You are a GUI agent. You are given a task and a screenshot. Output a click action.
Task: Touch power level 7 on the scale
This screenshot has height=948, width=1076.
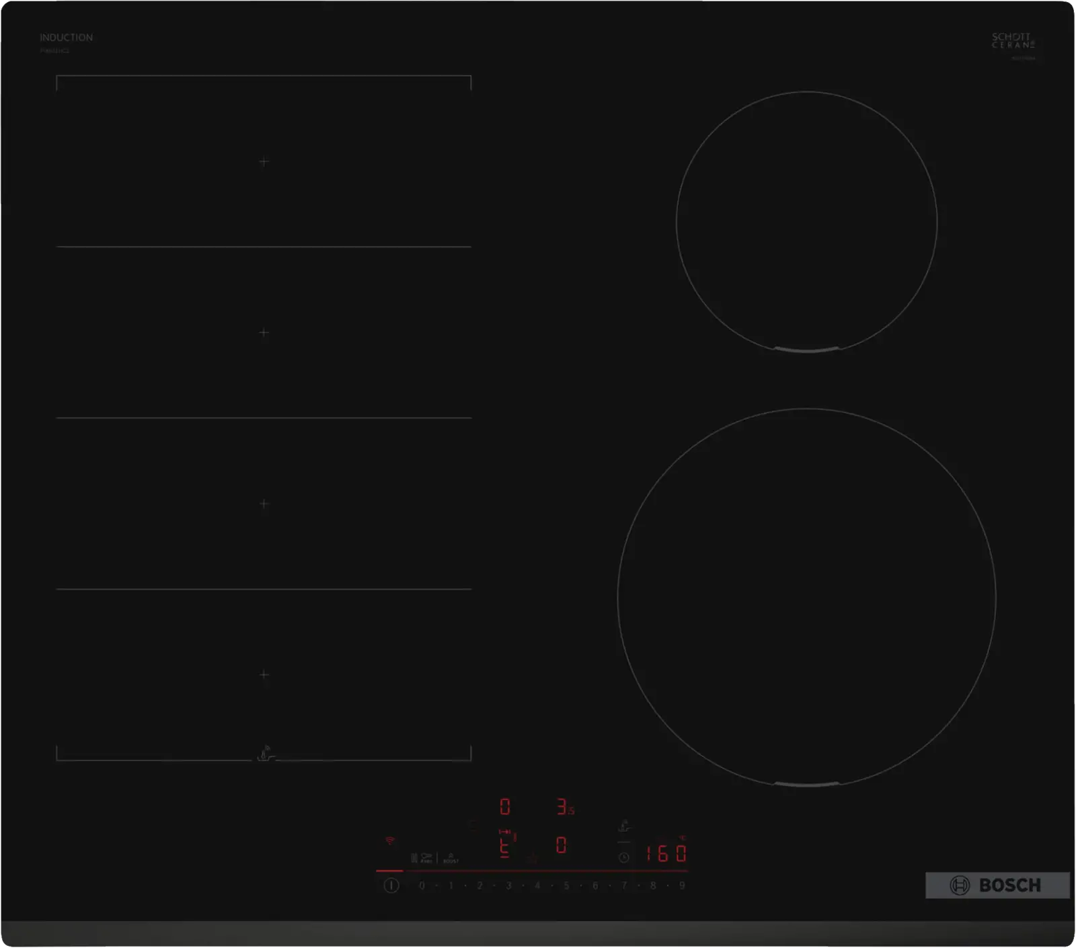coord(624,885)
